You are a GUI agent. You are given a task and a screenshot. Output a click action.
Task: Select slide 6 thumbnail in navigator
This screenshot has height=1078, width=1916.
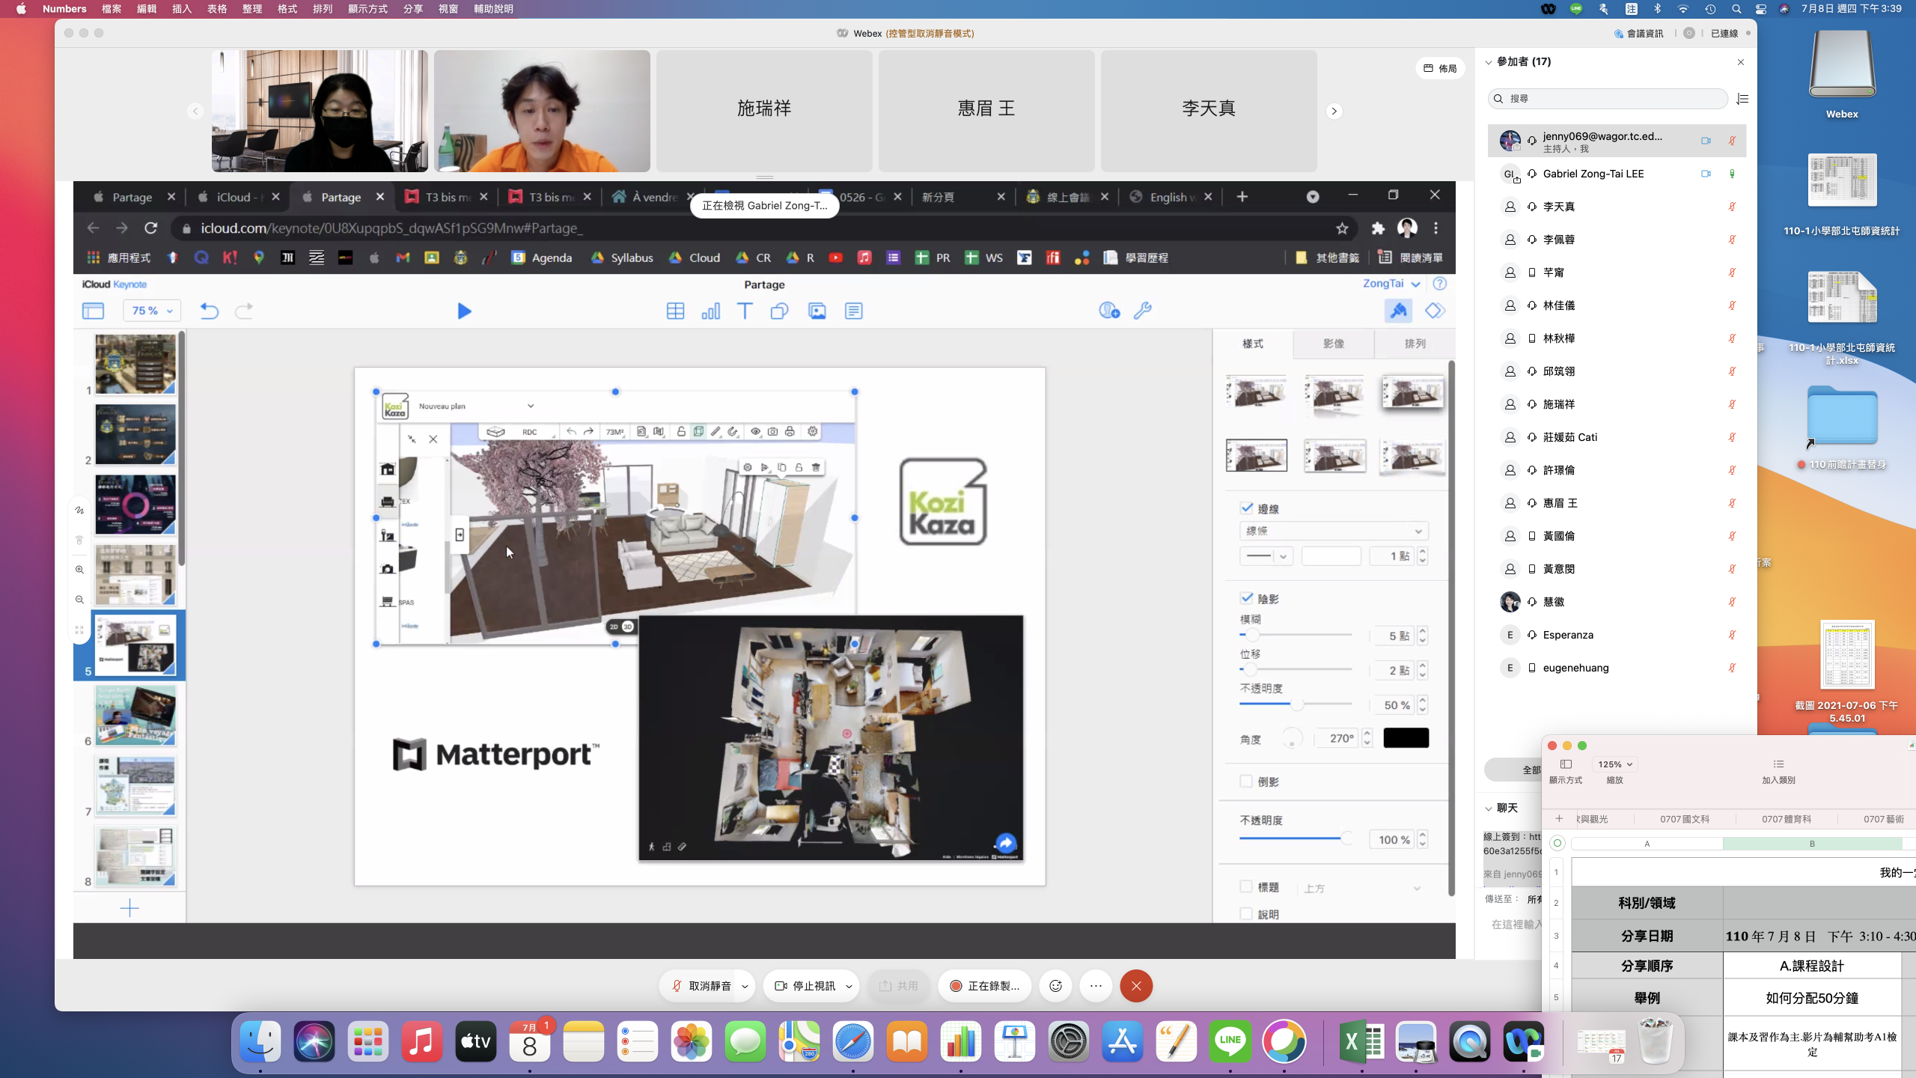(x=135, y=715)
